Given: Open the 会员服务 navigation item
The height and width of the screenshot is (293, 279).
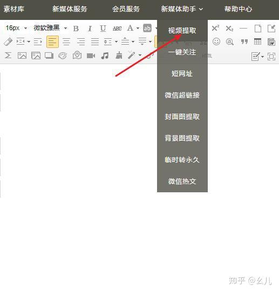Looking at the screenshot, I should pos(126,9).
